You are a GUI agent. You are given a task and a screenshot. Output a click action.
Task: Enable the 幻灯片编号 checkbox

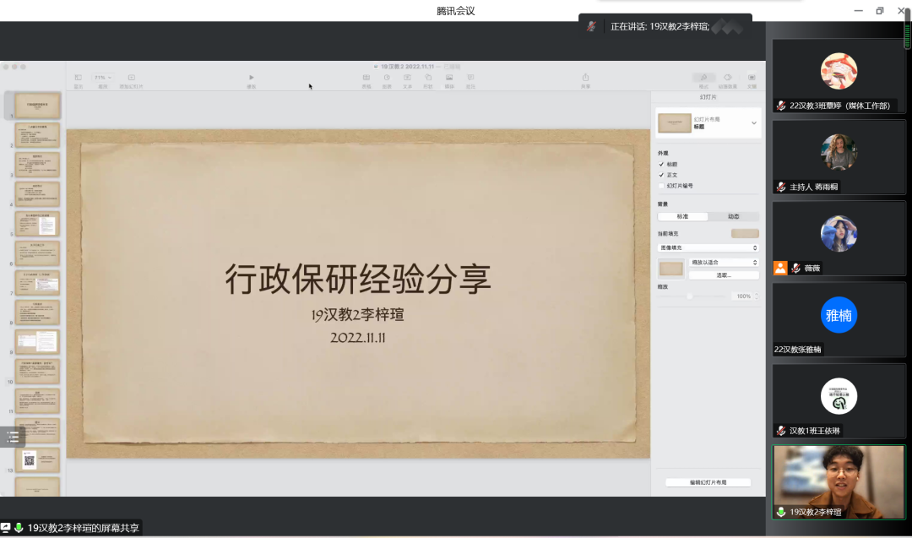point(661,186)
